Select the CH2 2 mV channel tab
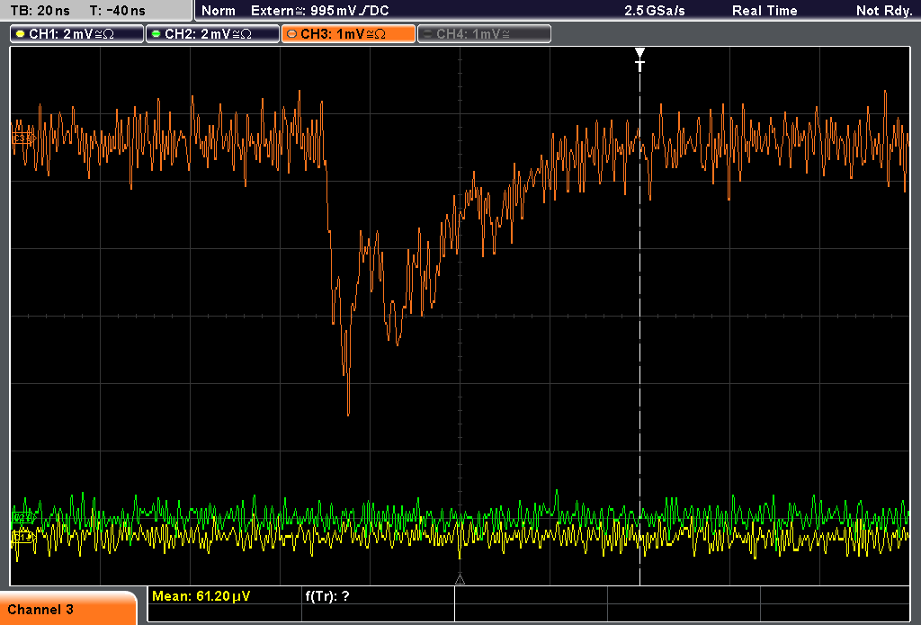The height and width of the screenshot is (625, 921). pos(212,34)
